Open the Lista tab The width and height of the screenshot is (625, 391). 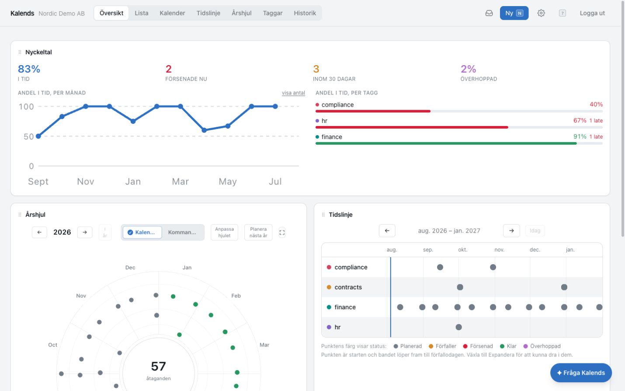pyautogui.click(x=142, y=13)
